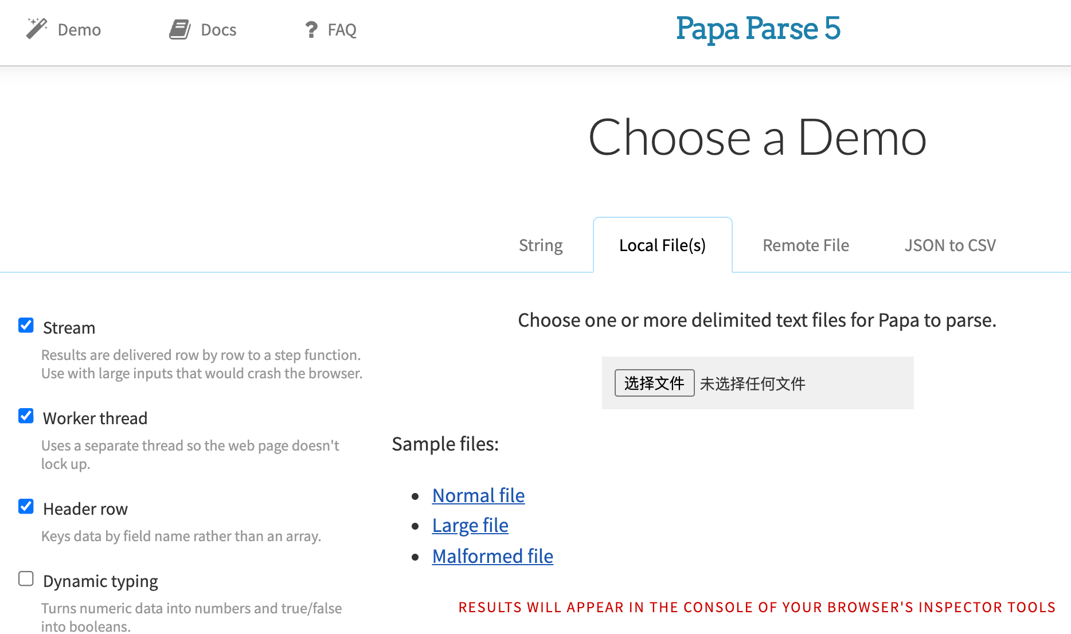Image resolution: width=1071 pixels, height=634 pixels.
Task: Click the question mark FAQ icon
Action: [311, 29]
